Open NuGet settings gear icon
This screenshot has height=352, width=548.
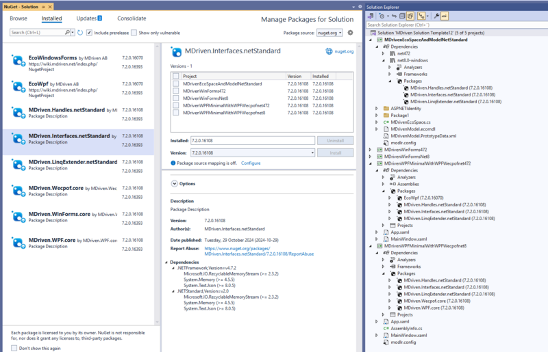[x=350, y=32]
